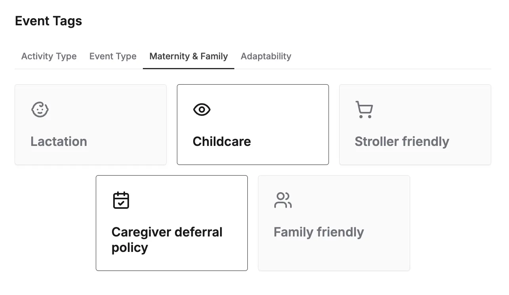Screen dimensions: 509x295
Task: Select the Maternity & Family tab
Action: click(189, 56)
